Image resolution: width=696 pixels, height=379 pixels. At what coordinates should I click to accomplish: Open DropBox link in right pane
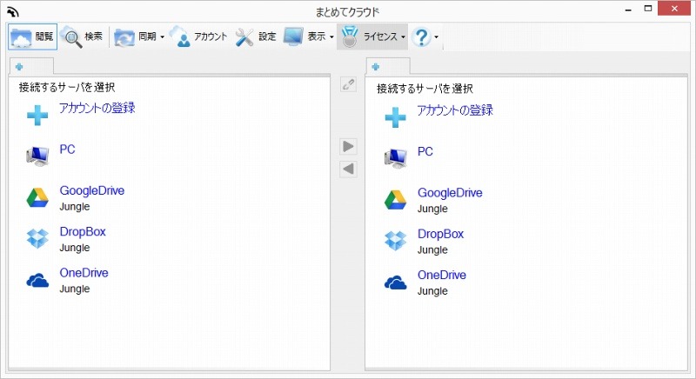(440, 234)
